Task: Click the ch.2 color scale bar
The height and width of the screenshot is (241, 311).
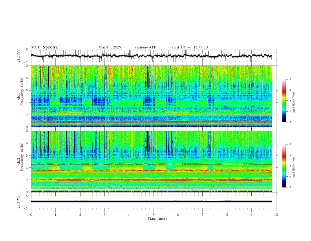Action: 284,166
